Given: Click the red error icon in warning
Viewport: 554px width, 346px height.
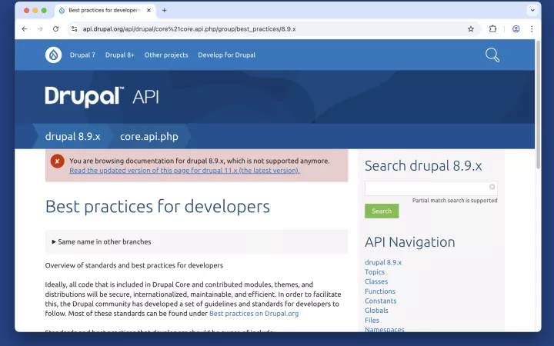Looking at the screenshot, I should pyautogui.click(x=57, y=161).
